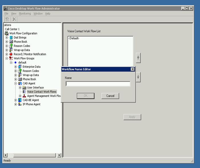Click the Name input field
This screenshot has height=168, width=200.
point(98,84)
